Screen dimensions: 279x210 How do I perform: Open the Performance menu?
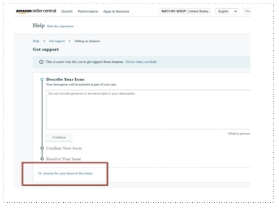click(88, 11)
